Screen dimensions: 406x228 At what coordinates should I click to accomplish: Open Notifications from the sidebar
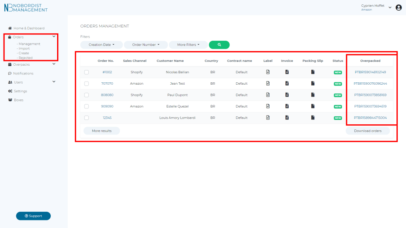tap(23, 73)
